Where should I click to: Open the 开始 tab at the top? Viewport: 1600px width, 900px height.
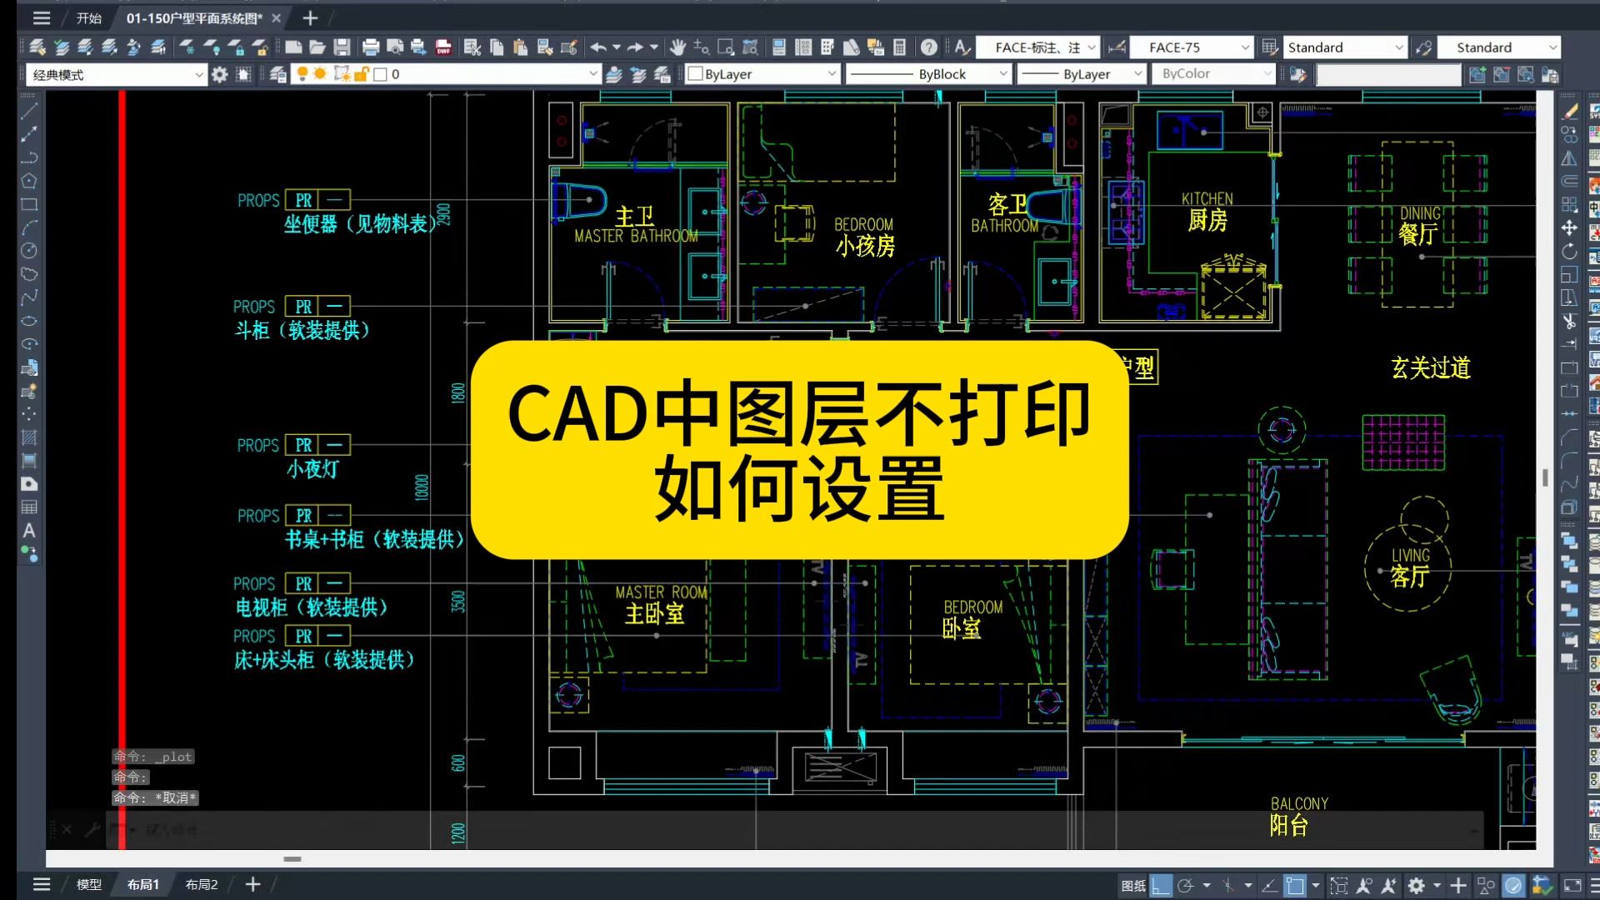[87, 17]
